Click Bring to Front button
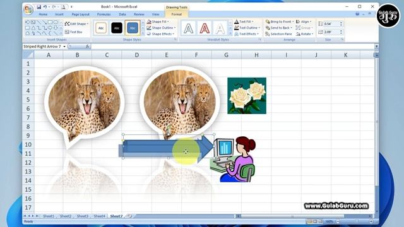This screenshot has width=404, height=227. pos(280,21)
